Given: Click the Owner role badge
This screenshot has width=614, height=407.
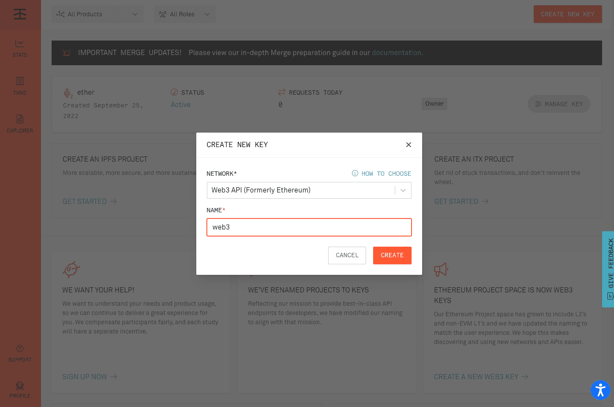Looking at the screenshot, I should pyautogui.click(x=434, y=104).
